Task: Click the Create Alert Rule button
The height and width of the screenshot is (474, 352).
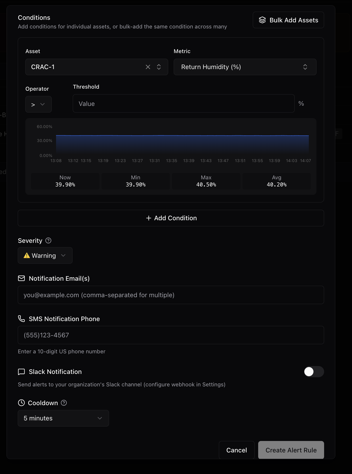Action: [x=291, y=450]
